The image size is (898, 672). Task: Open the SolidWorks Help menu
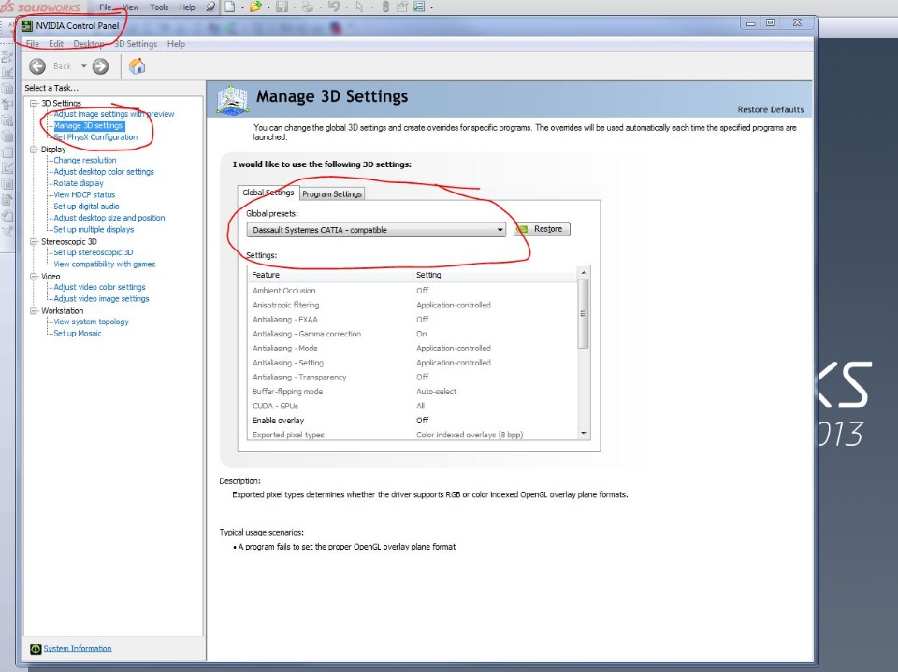point(187,7)
